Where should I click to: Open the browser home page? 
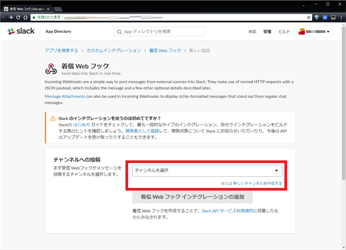(25, 17)
